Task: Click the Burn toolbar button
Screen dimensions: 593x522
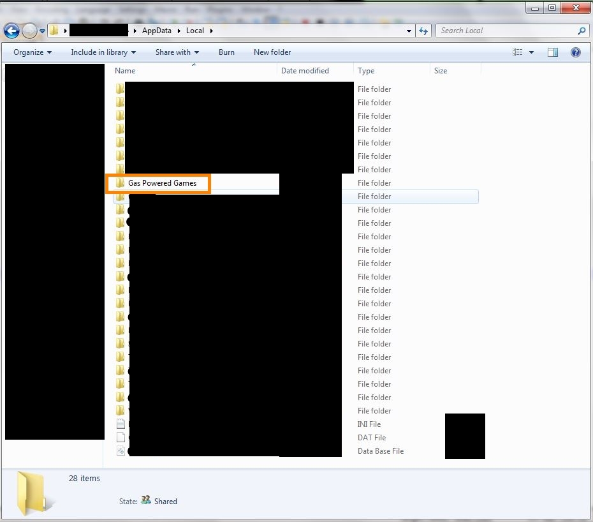Action: point(226,52)
